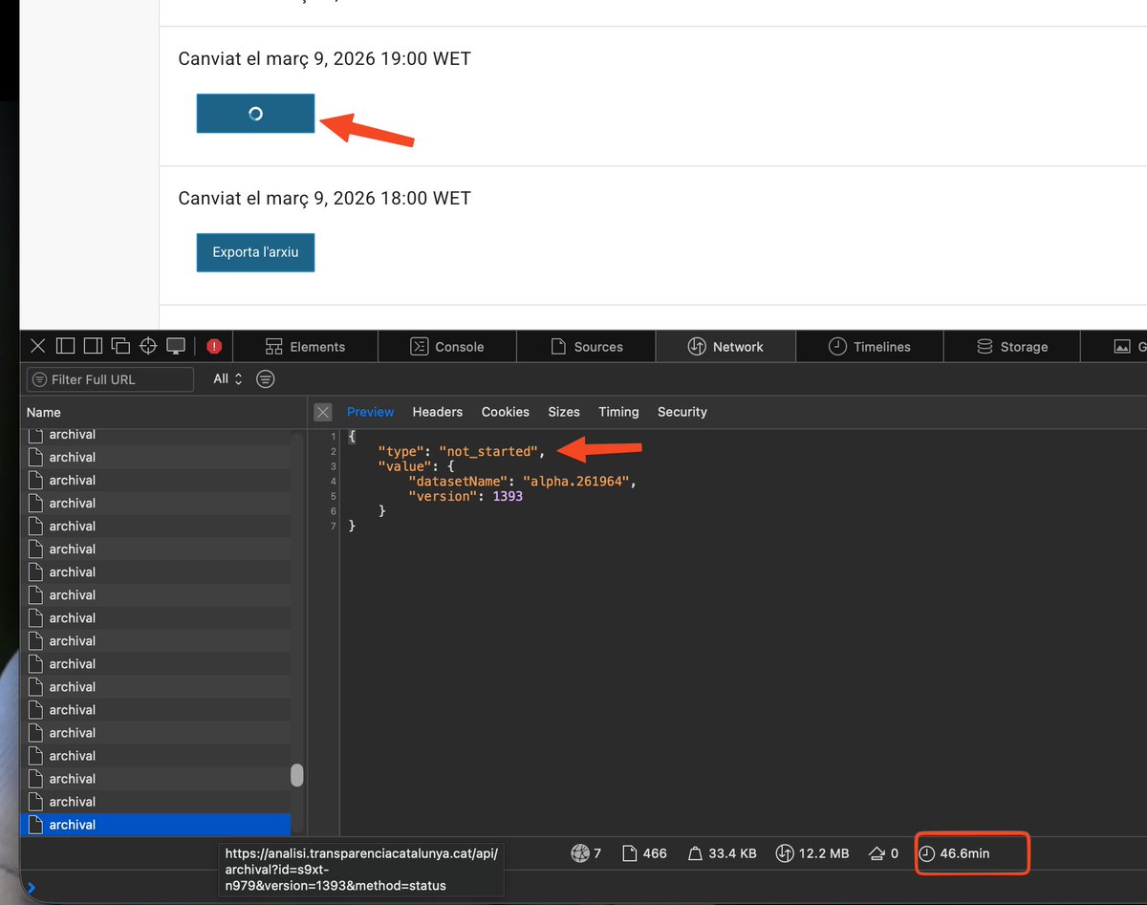
Task: Show the Preview pane of the request
Action: coord(370,412)
